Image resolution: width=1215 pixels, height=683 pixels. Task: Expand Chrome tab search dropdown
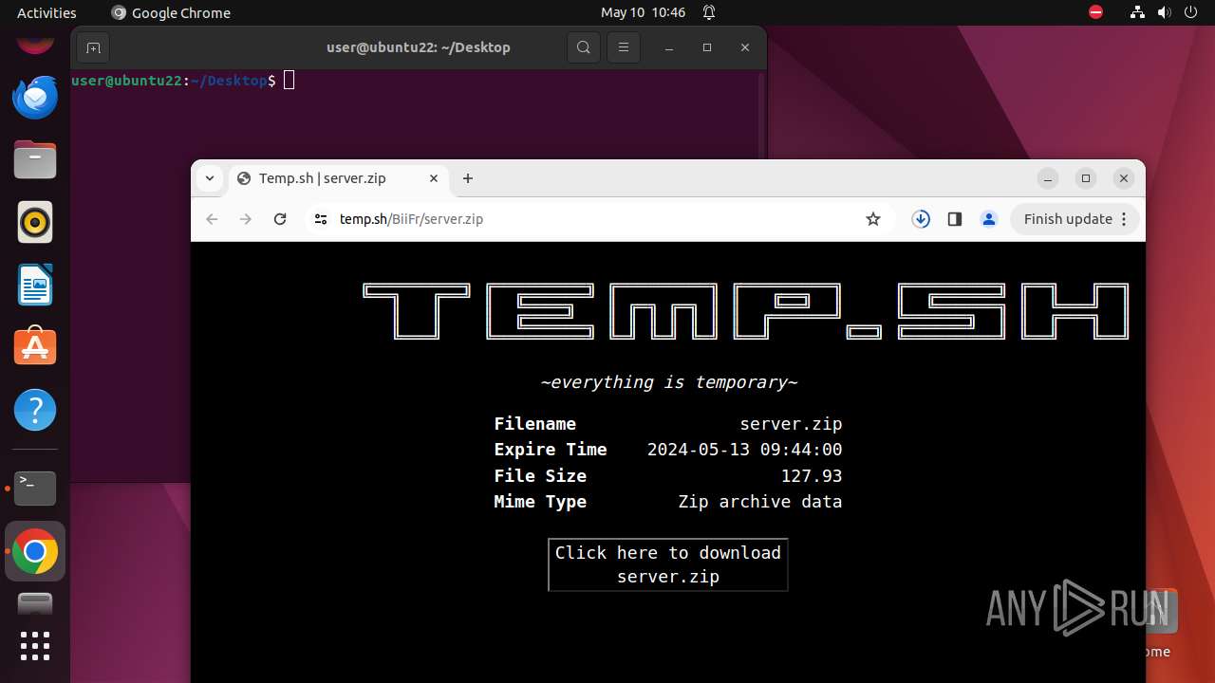coord(210,178)
